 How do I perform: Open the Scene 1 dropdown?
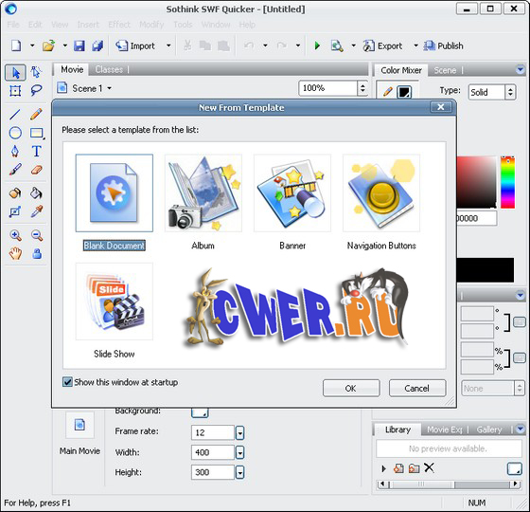coord(110,88)
